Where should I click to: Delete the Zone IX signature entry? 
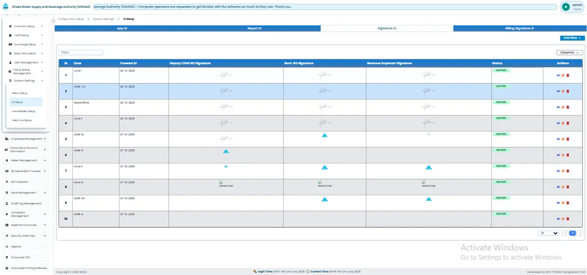click(x=568, y=187)
